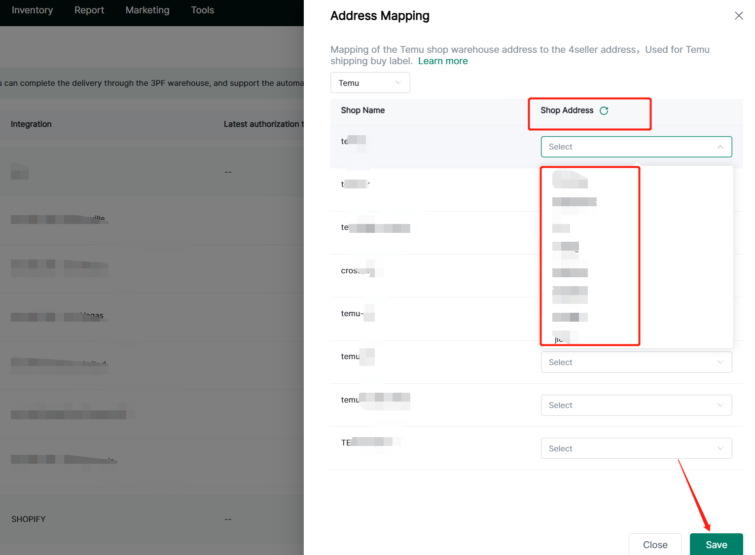Open the Report menu
Screen dimensions: 755x555
point(89,10)
